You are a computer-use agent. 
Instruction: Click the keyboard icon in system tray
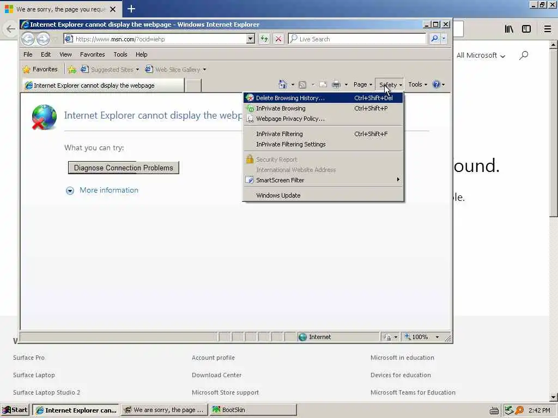coord(494,410)
